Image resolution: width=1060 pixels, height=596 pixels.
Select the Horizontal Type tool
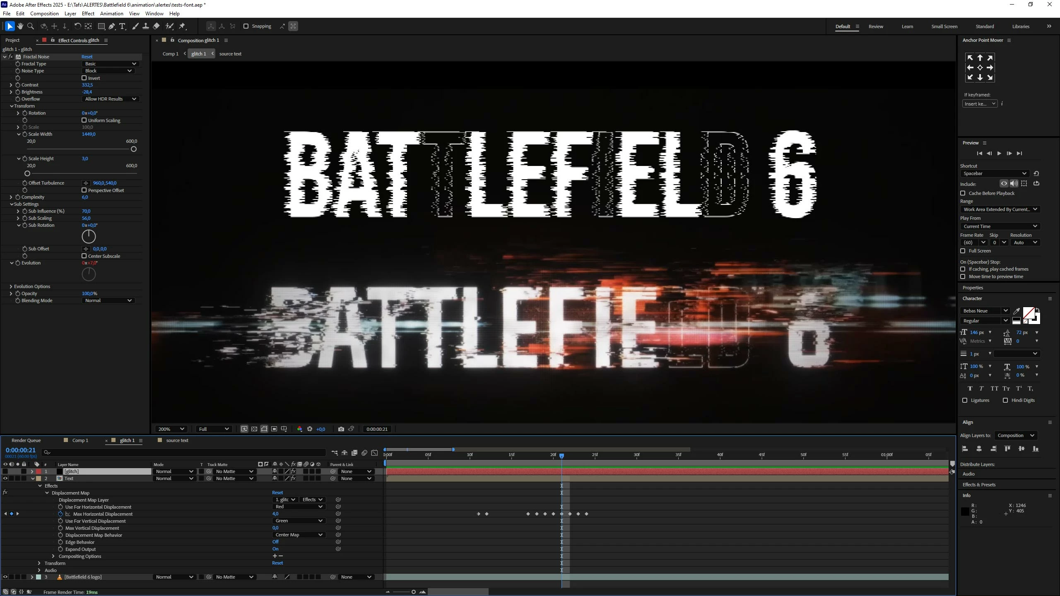[x=122, y=26]
